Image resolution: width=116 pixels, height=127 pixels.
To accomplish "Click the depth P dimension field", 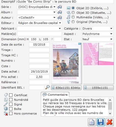I will (x=58, y=39).
